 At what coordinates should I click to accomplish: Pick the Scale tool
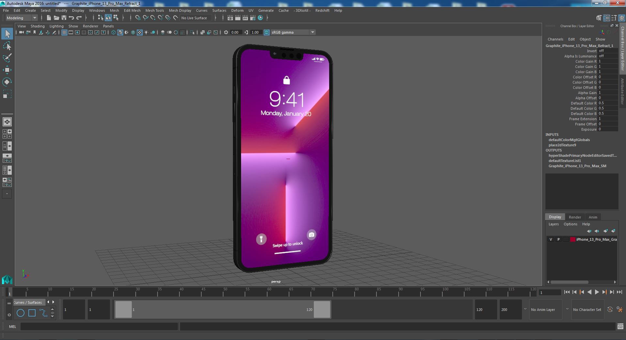click(x=7, y=94)
